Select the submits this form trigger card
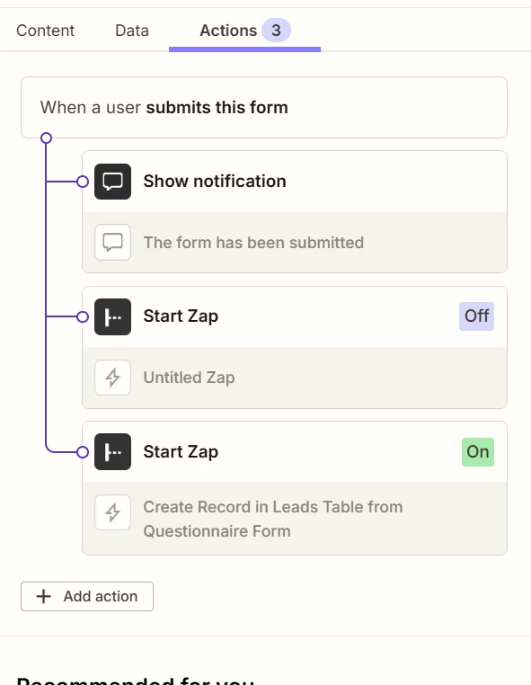The width and height of the screenshot is (531, 685). tap(264, 108)
